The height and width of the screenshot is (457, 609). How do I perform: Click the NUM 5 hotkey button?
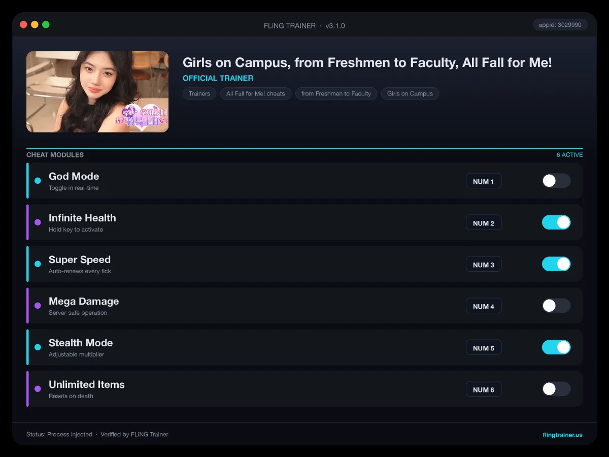coord(484,348)
